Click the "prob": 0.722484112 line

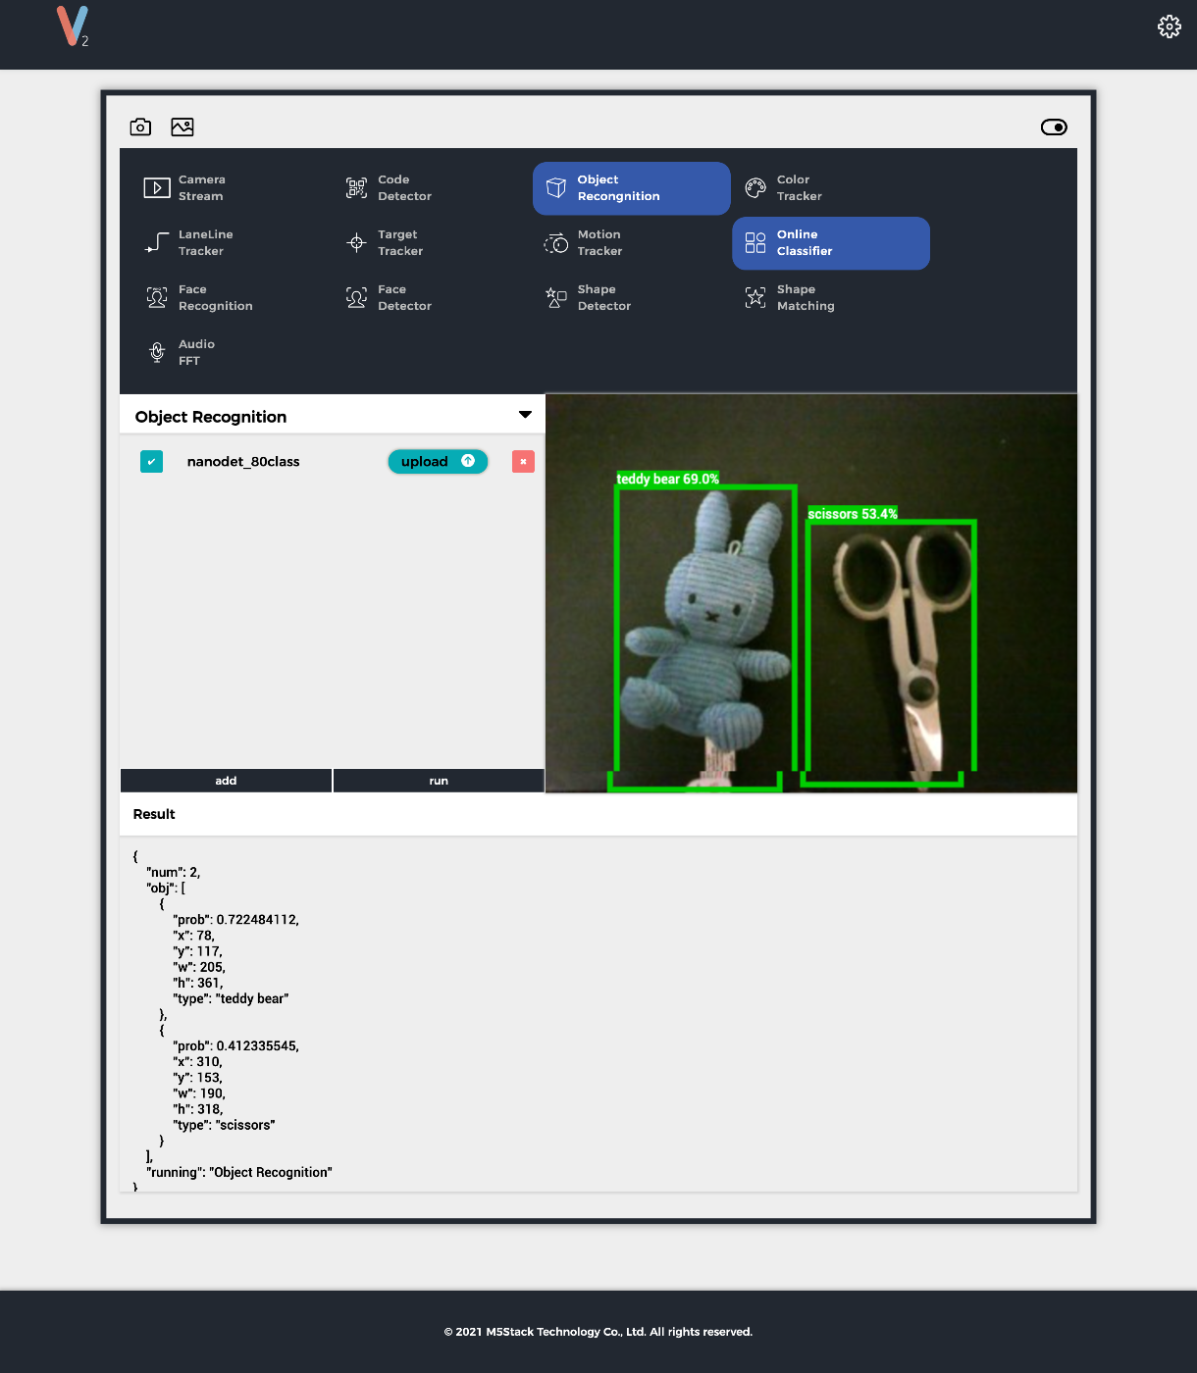tap(236, 920)
